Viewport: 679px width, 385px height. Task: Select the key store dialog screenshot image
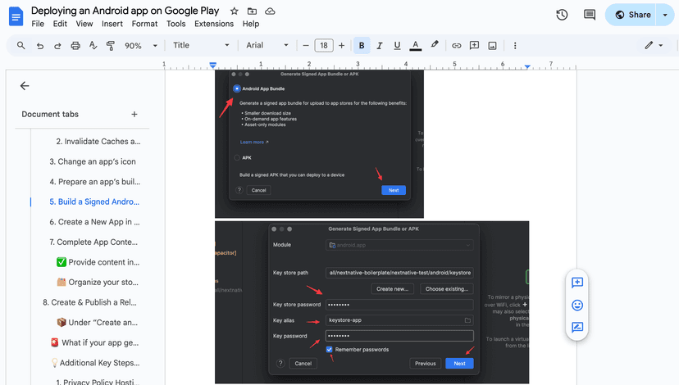372,302
